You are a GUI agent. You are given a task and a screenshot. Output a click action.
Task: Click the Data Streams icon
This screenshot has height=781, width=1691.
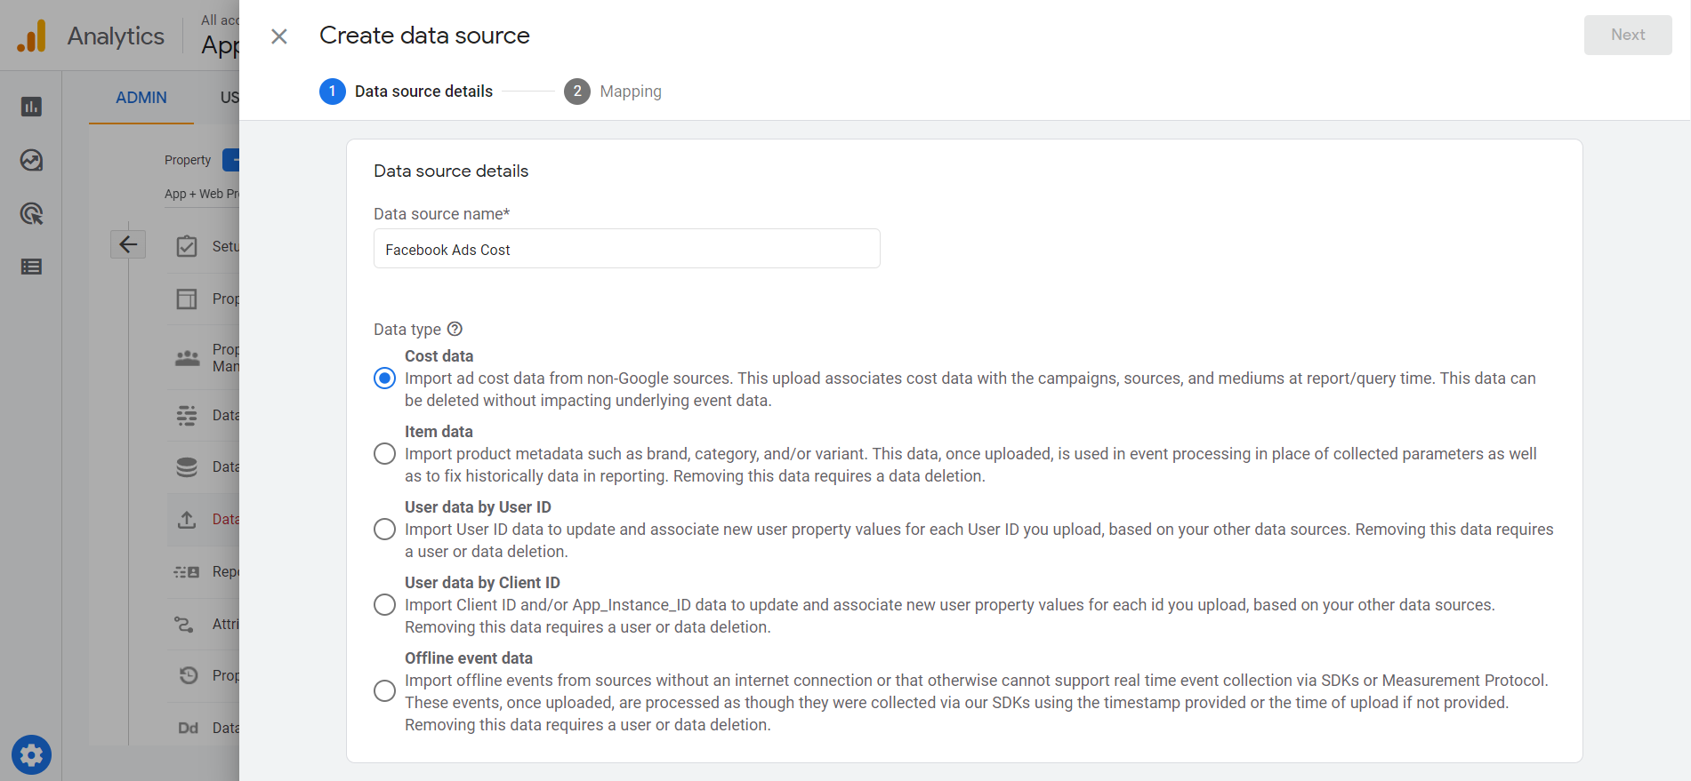click(x=187, y=415)
